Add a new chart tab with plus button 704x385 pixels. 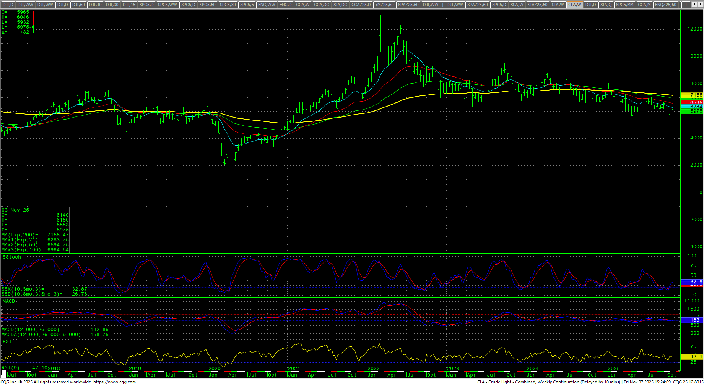tap(686, 5)
